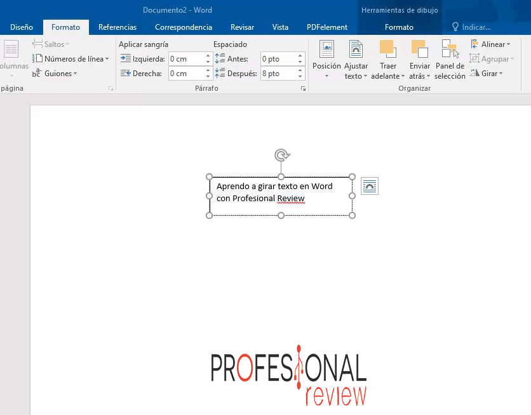
Task: Expand Traer adelante dropdown arrow
Action: 403,76
